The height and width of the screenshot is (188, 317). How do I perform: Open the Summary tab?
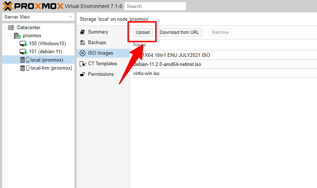tap(103, 32)
